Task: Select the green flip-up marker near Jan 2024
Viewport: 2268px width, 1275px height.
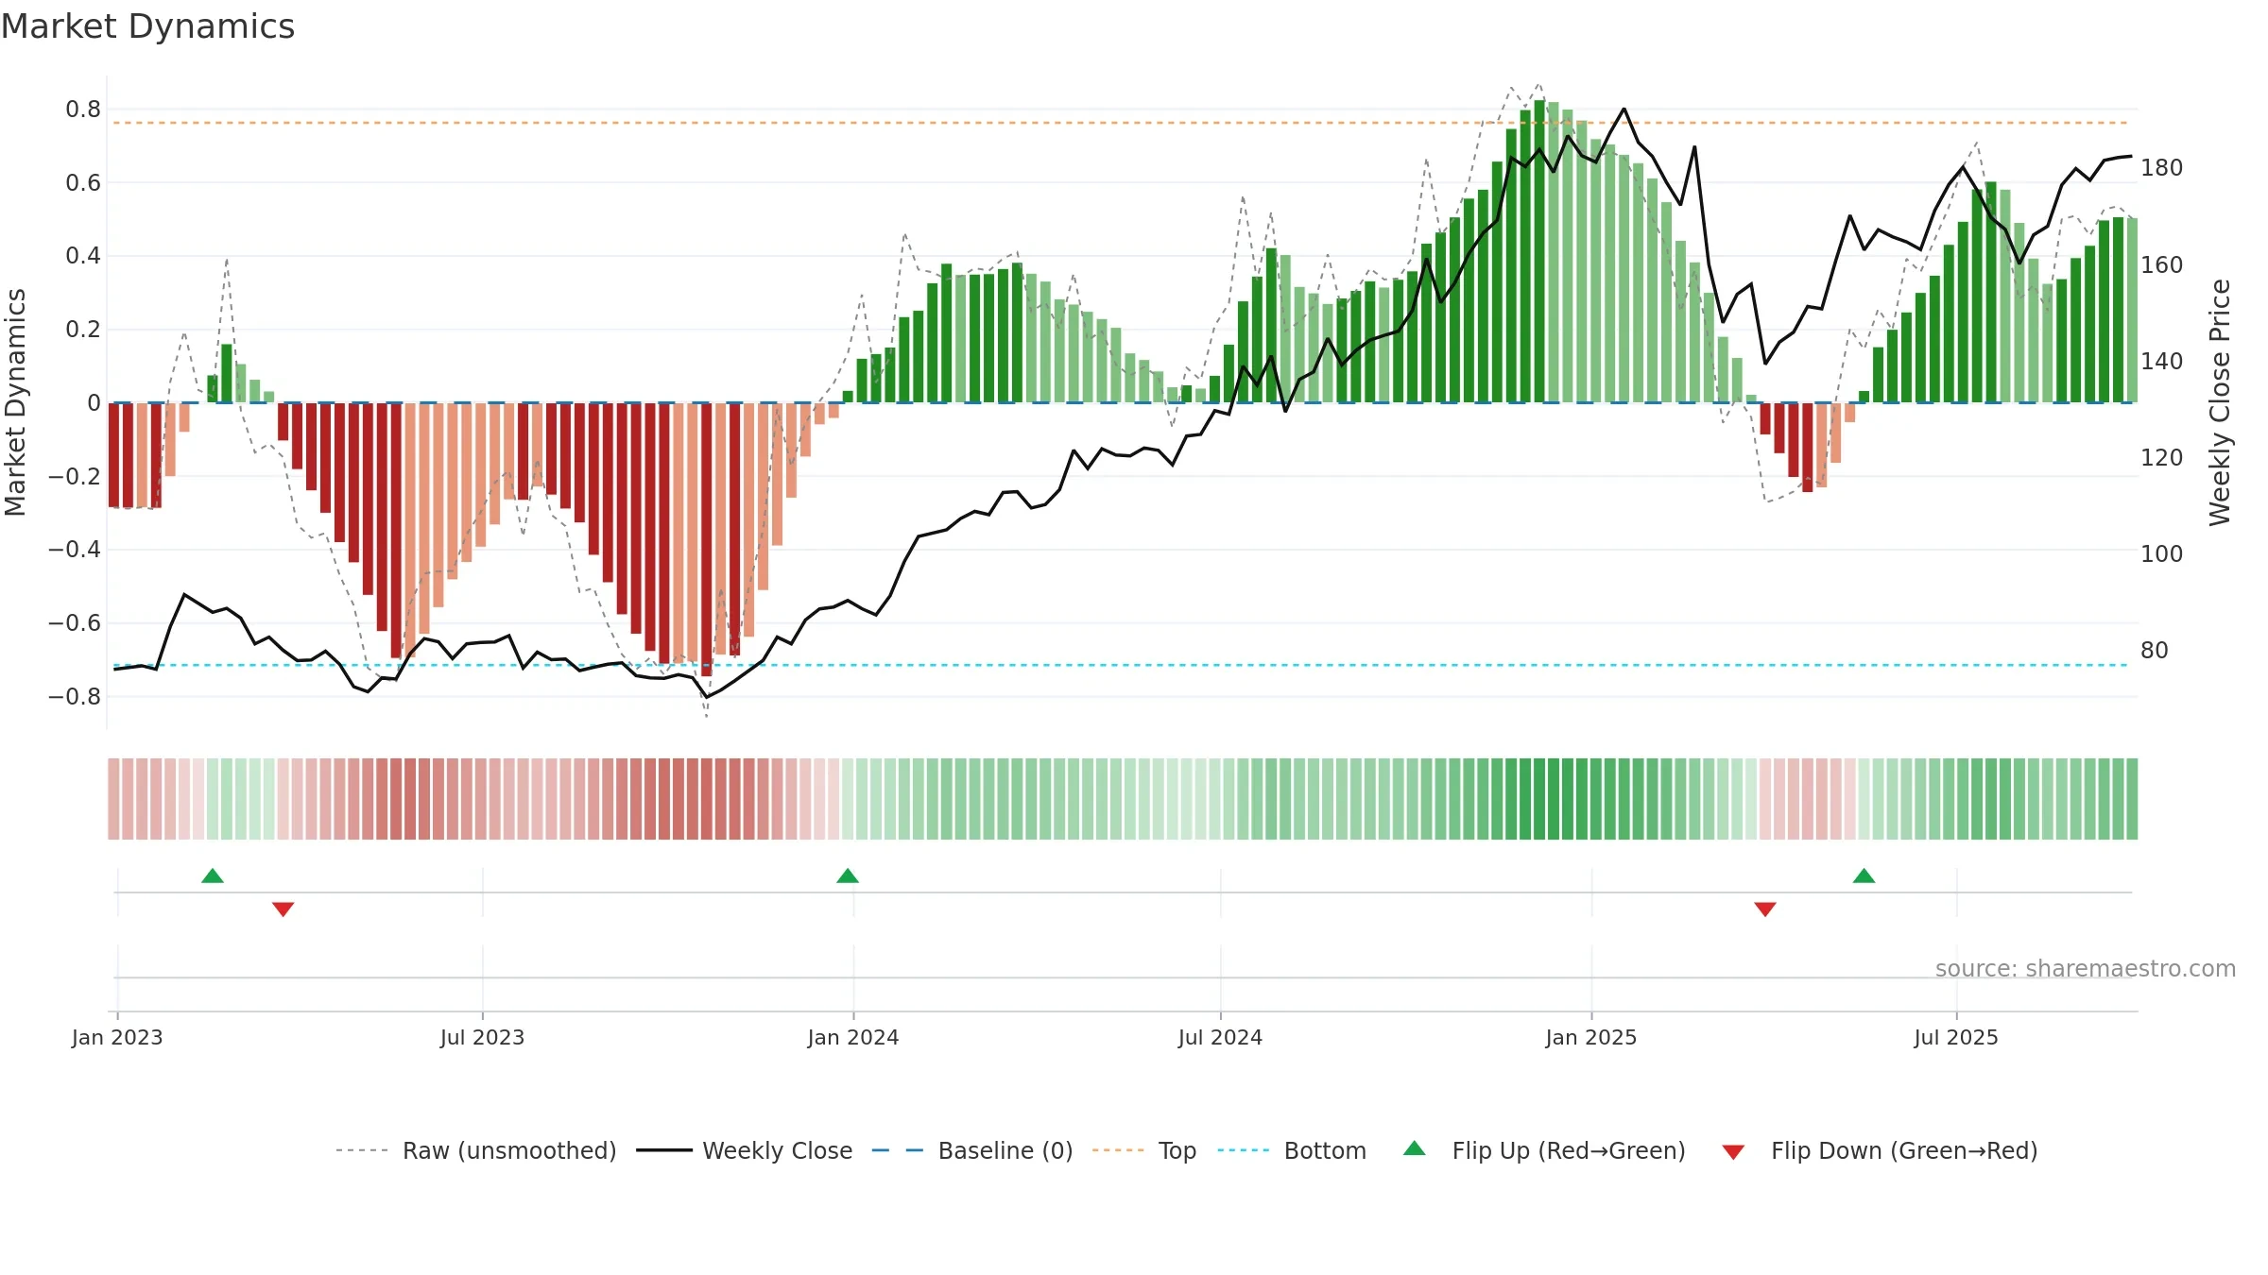Action: pos(848,875)
